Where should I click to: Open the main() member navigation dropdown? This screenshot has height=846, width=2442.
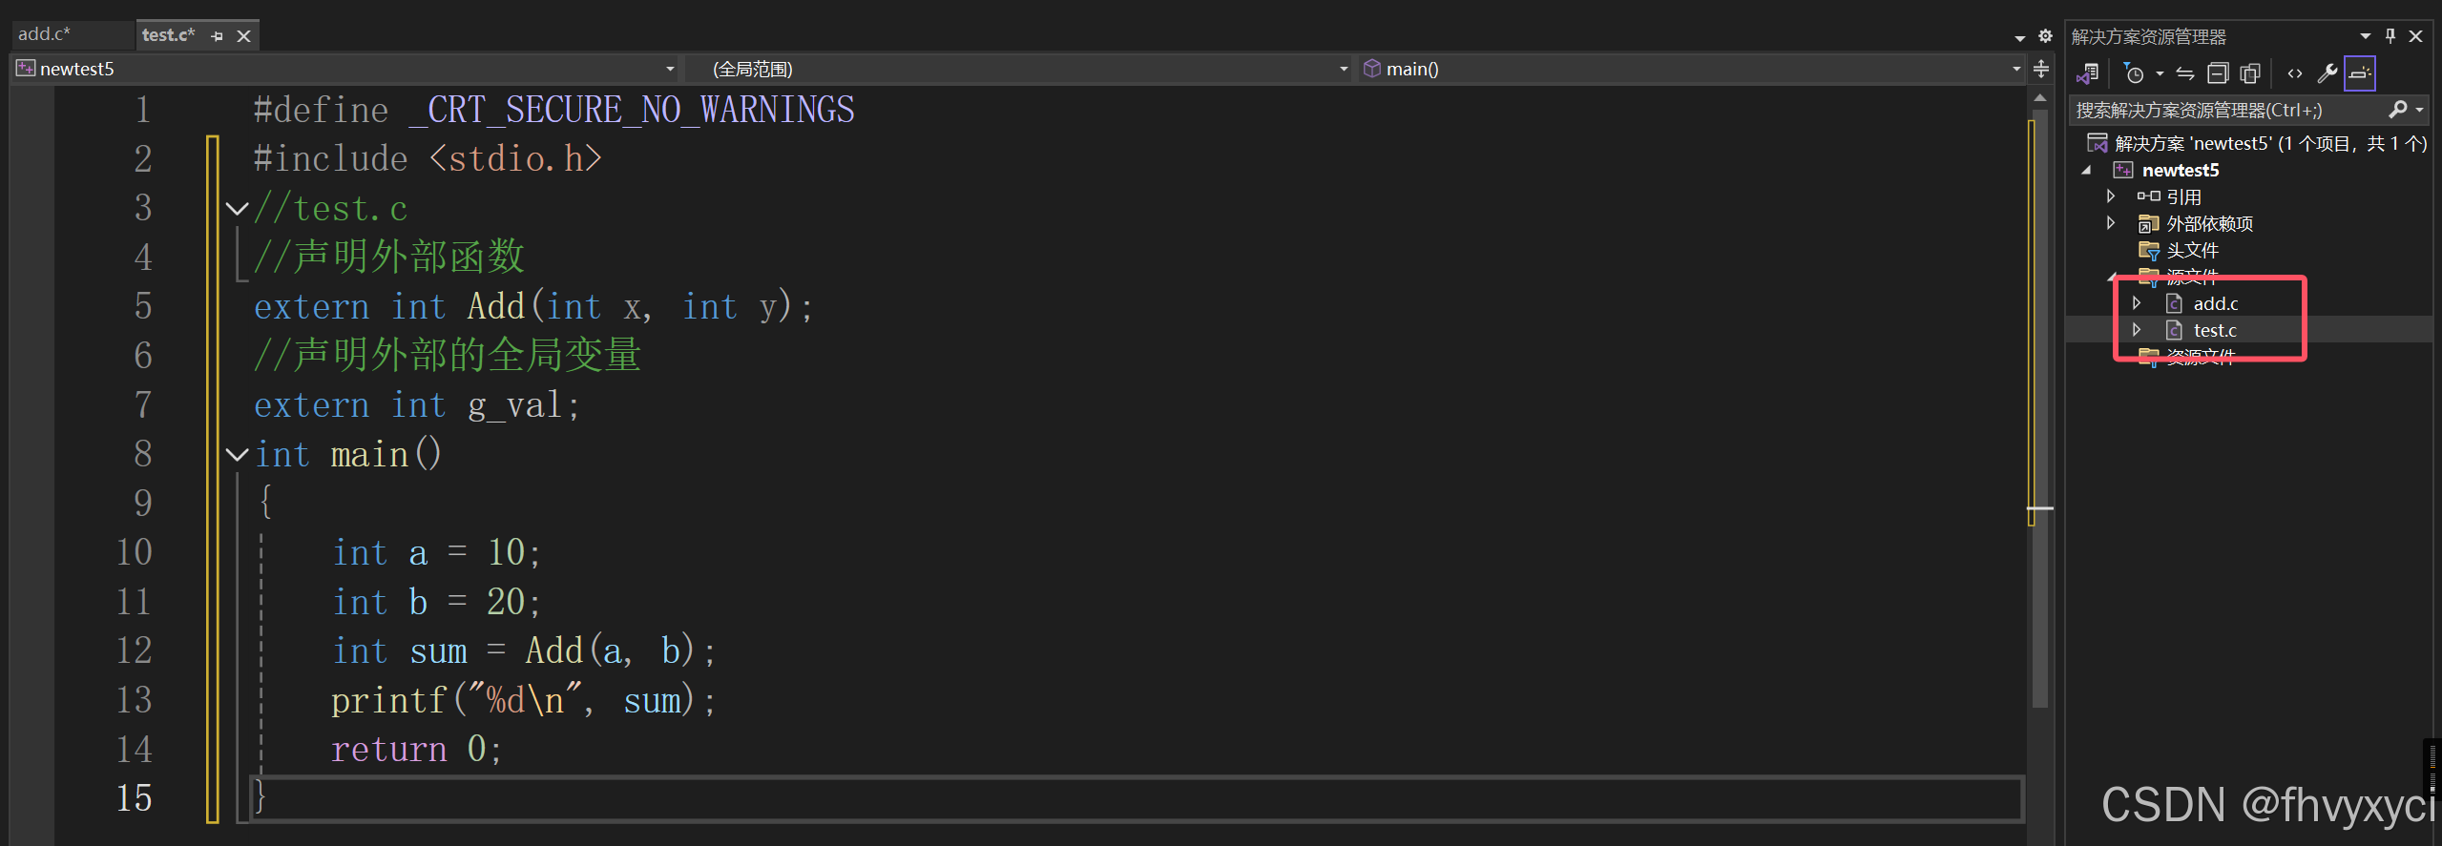pos(2016,69)
